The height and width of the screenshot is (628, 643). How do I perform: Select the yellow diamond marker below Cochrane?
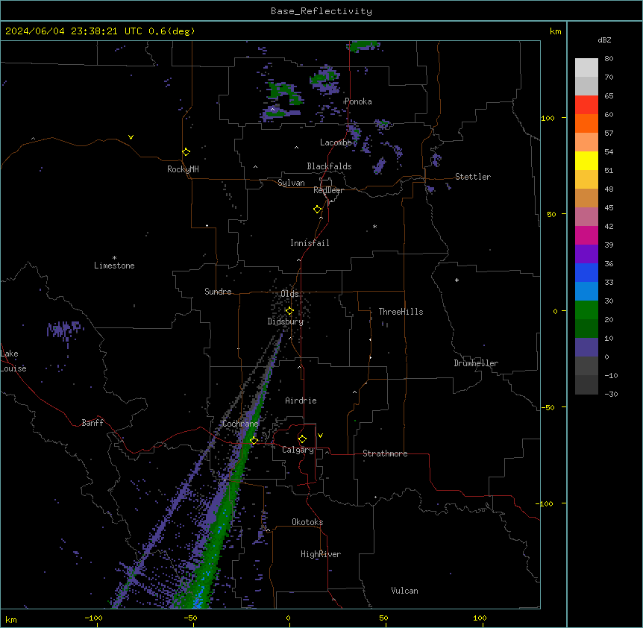pos(254,441)
